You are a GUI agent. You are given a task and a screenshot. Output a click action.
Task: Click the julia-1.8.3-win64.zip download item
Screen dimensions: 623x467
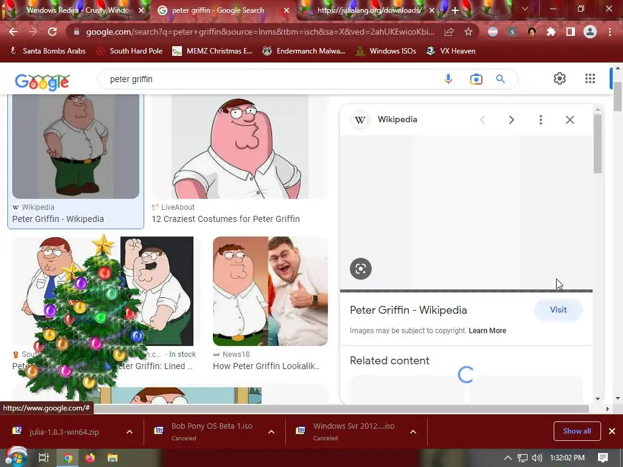(63, 432)
